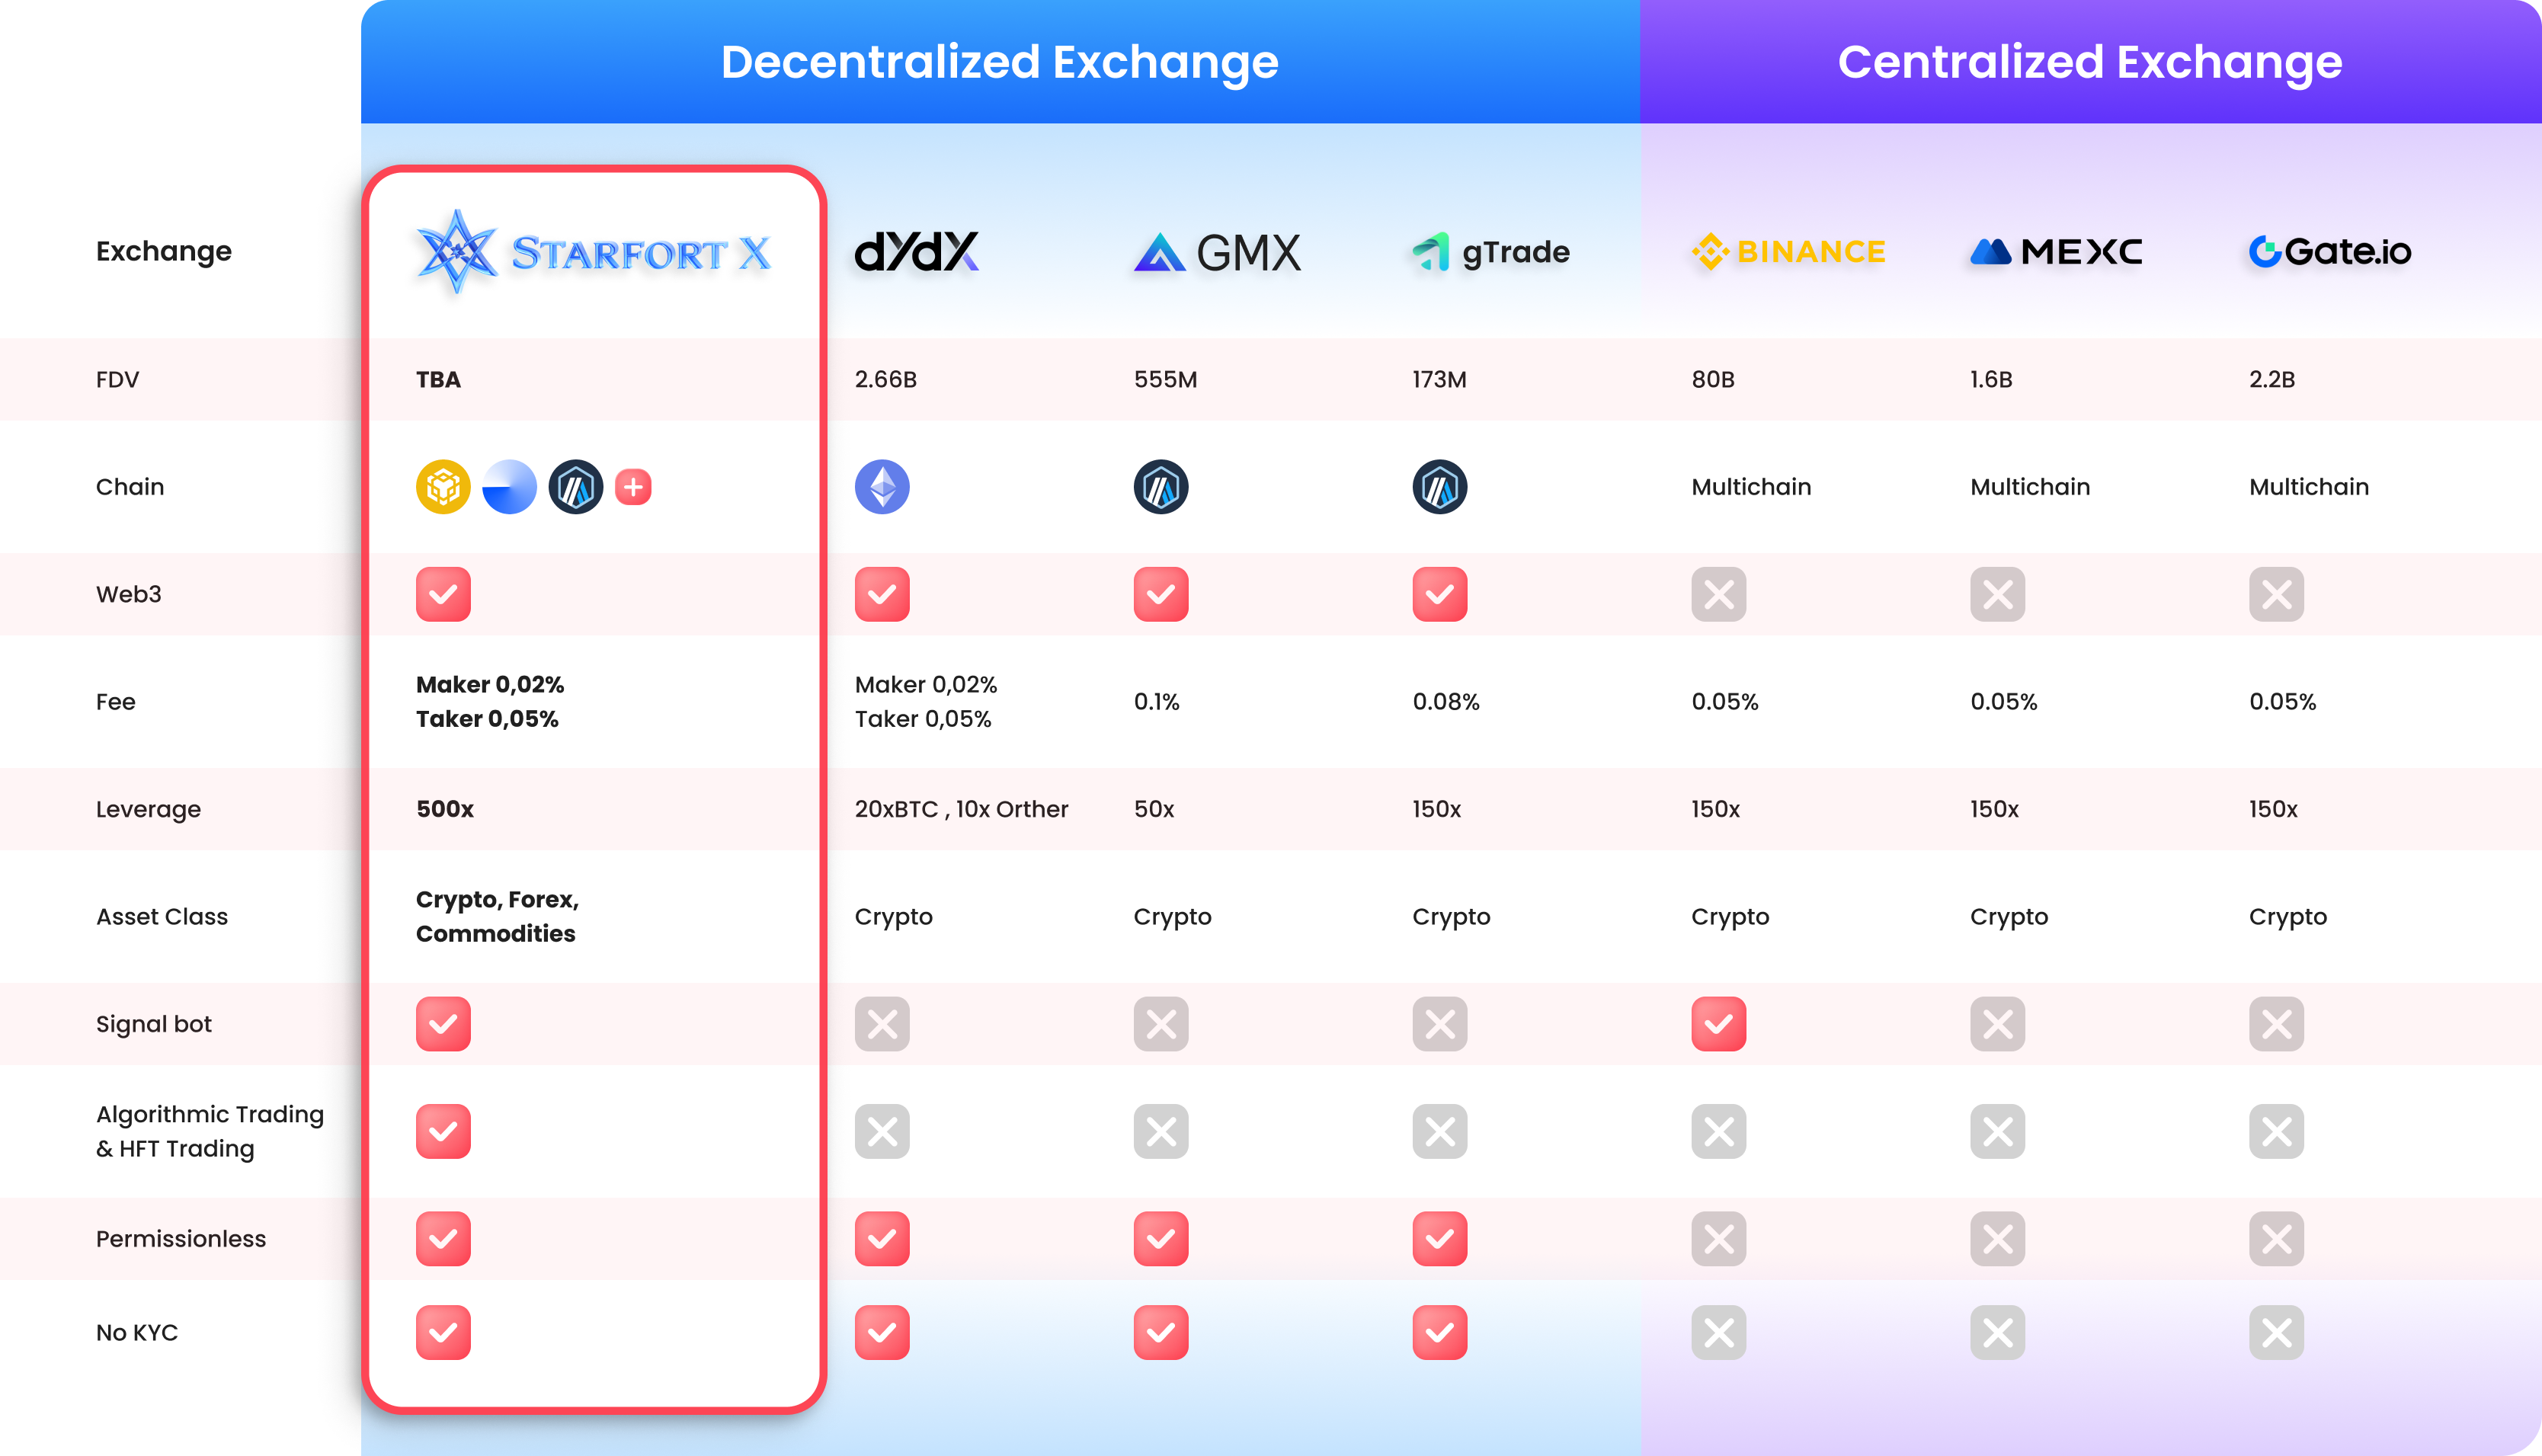Click GMX leverage 50x
Screen dimensions: 2542x1456
(1154, 809)
